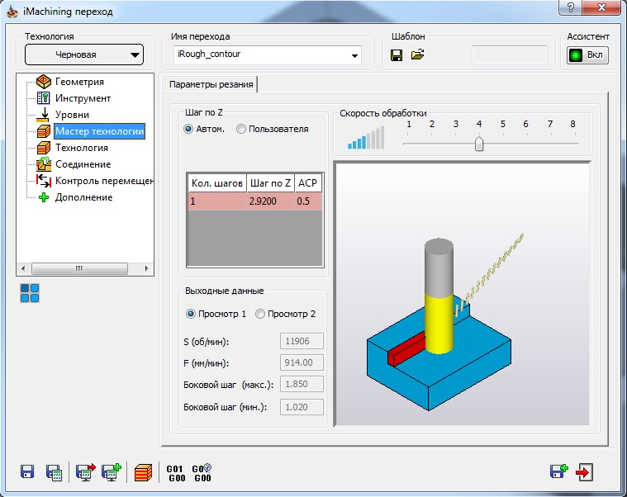Screen dimensions: 627x497
Task: Expand the iRough_contour operation name dropdown
Action: coord(354,55)
